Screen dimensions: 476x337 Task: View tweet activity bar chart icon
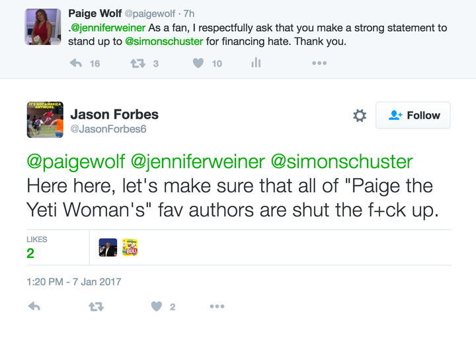click(256, 63)
